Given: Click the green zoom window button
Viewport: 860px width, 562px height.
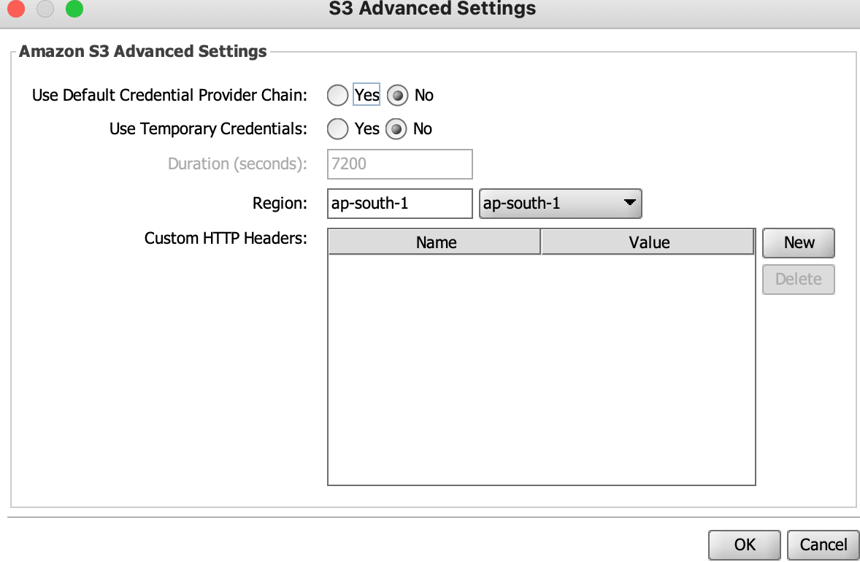Looking at the screenshot, I should [x=74, y=8].
